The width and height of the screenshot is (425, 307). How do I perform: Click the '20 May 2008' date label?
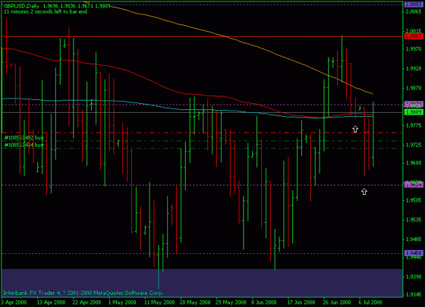(x=195, y=302)
